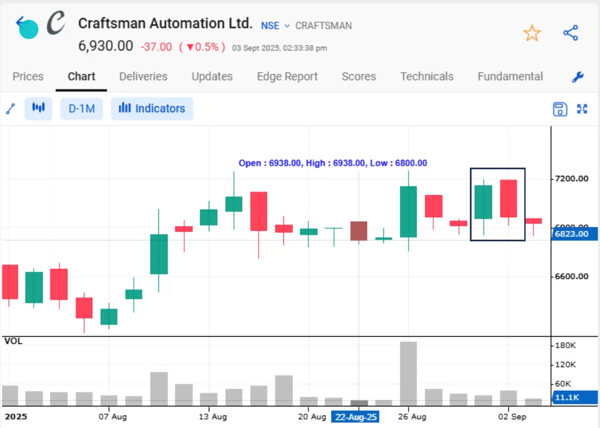Image resolution: width=600 pixels, height=428 pixels.
Task: Click the tall green 26 Aug candle
Action: [x=408, y=212]
